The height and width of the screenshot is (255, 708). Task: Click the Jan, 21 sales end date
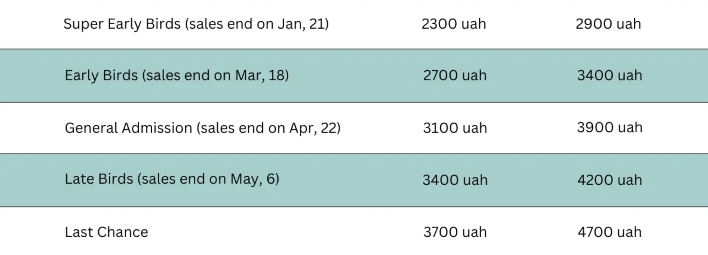coord(301,24)
